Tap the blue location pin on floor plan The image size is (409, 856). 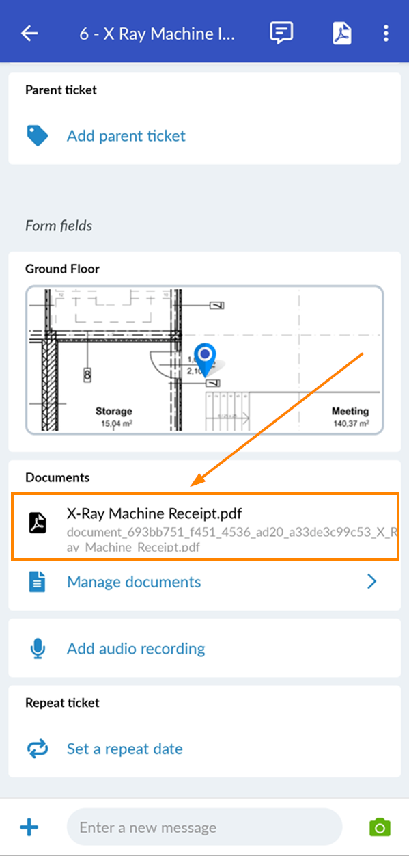click(x=205, y=358)
